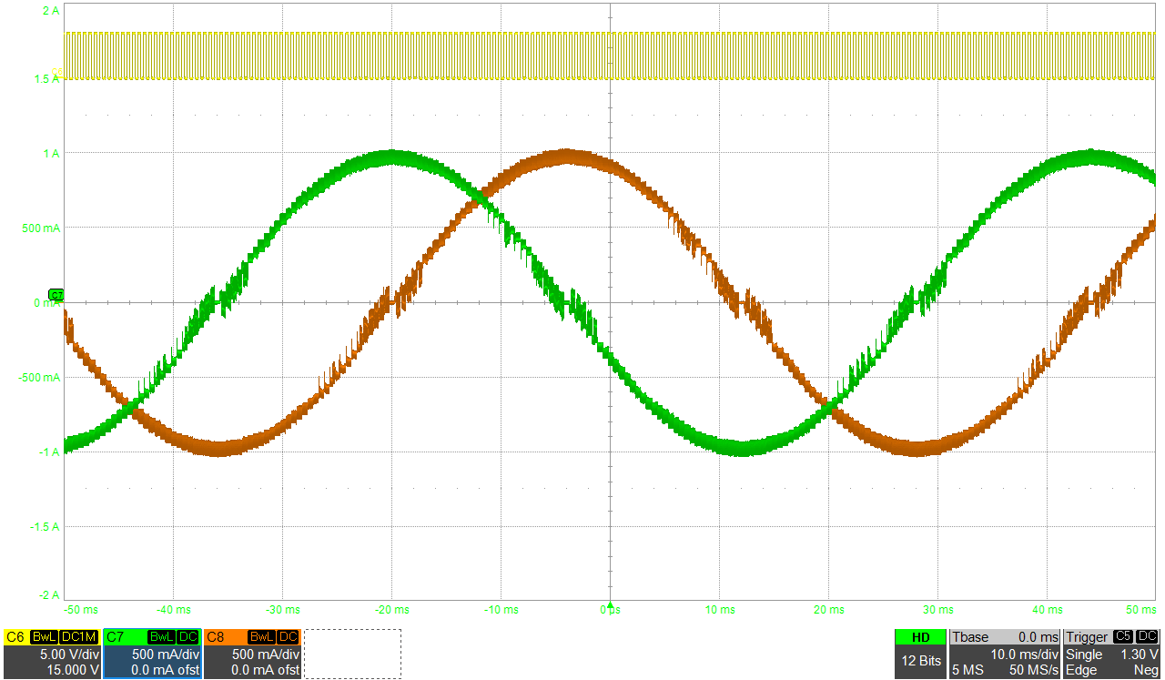Click the trigger DC coupling badge
The height and width of the screenshot is (680, 1165).
pos(1147,637)
